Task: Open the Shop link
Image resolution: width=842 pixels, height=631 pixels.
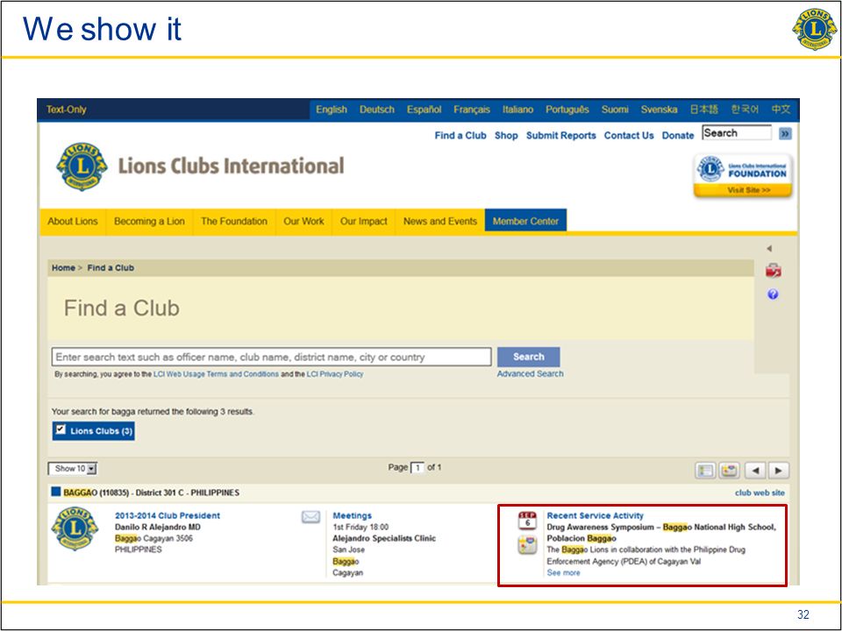Action: [506, 135]
